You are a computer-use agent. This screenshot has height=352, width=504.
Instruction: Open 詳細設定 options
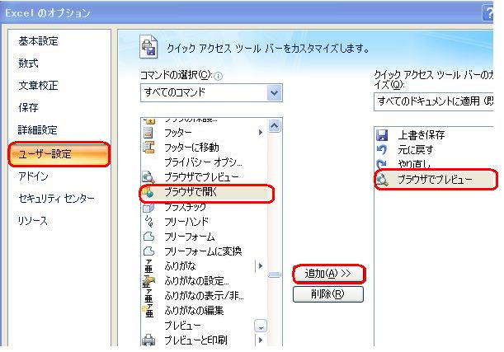pyautogui.click(x=38, y=130)
